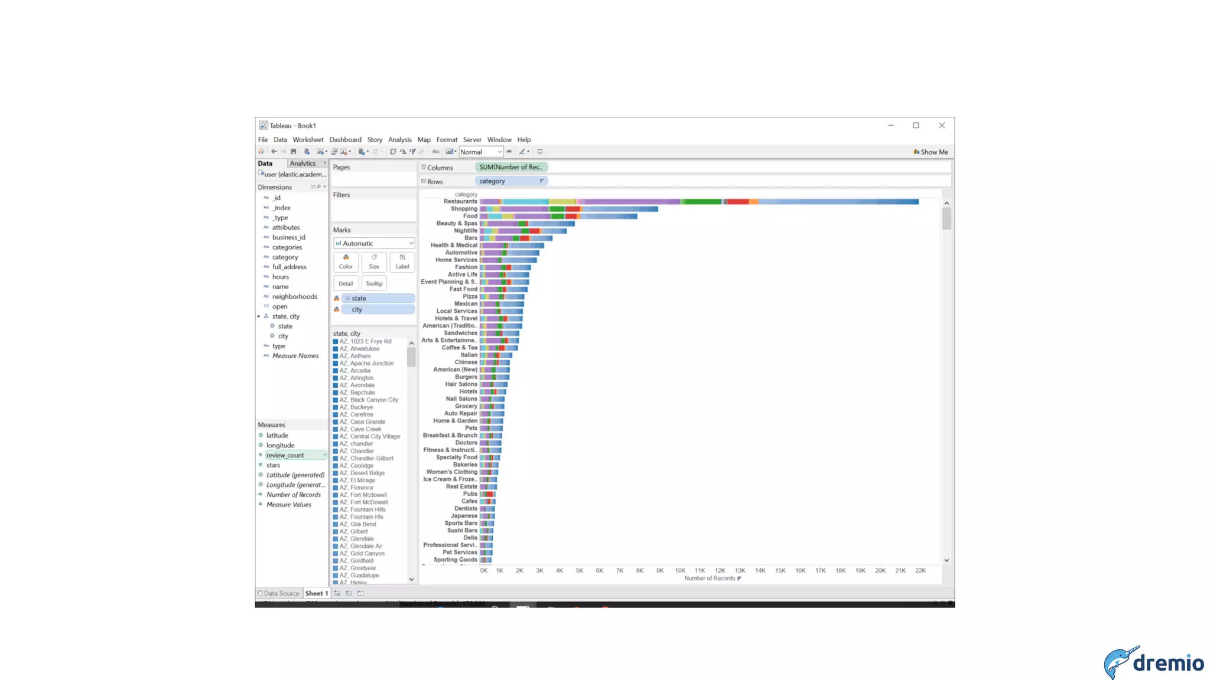
Task: Open the Automatic mark type dropdown
Action: 374,243
